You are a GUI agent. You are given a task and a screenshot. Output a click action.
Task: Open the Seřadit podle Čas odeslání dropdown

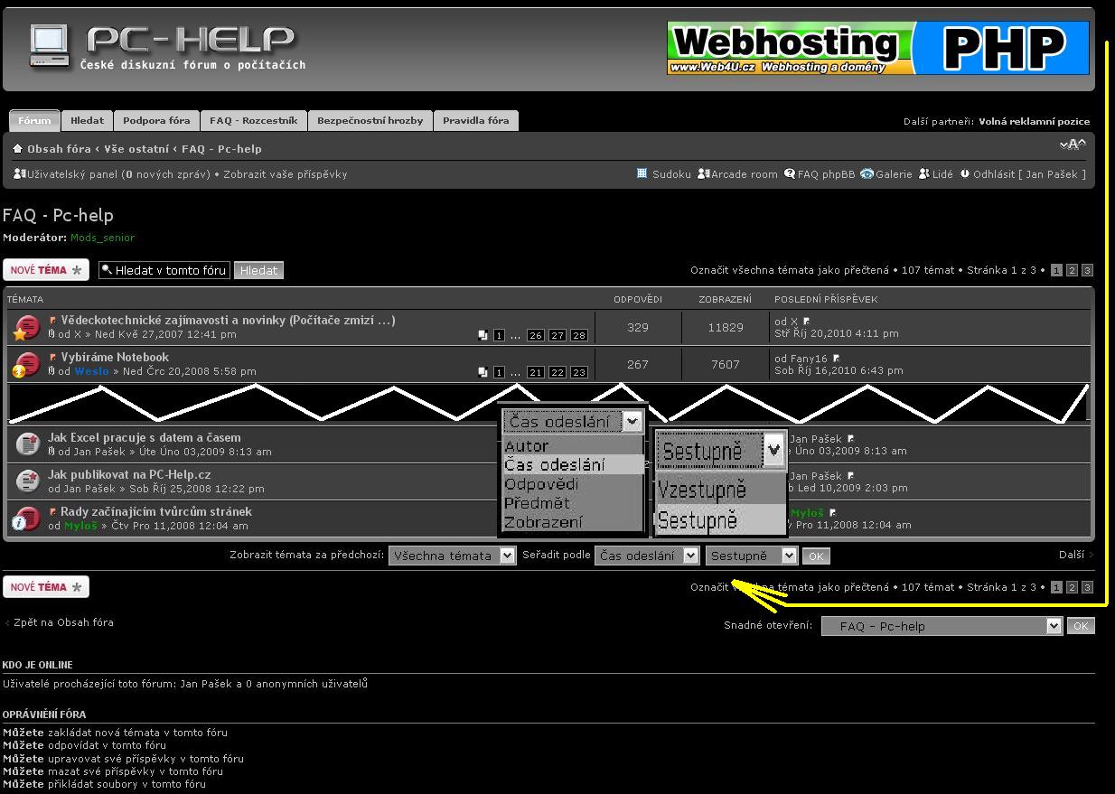(x=647, y=556)
